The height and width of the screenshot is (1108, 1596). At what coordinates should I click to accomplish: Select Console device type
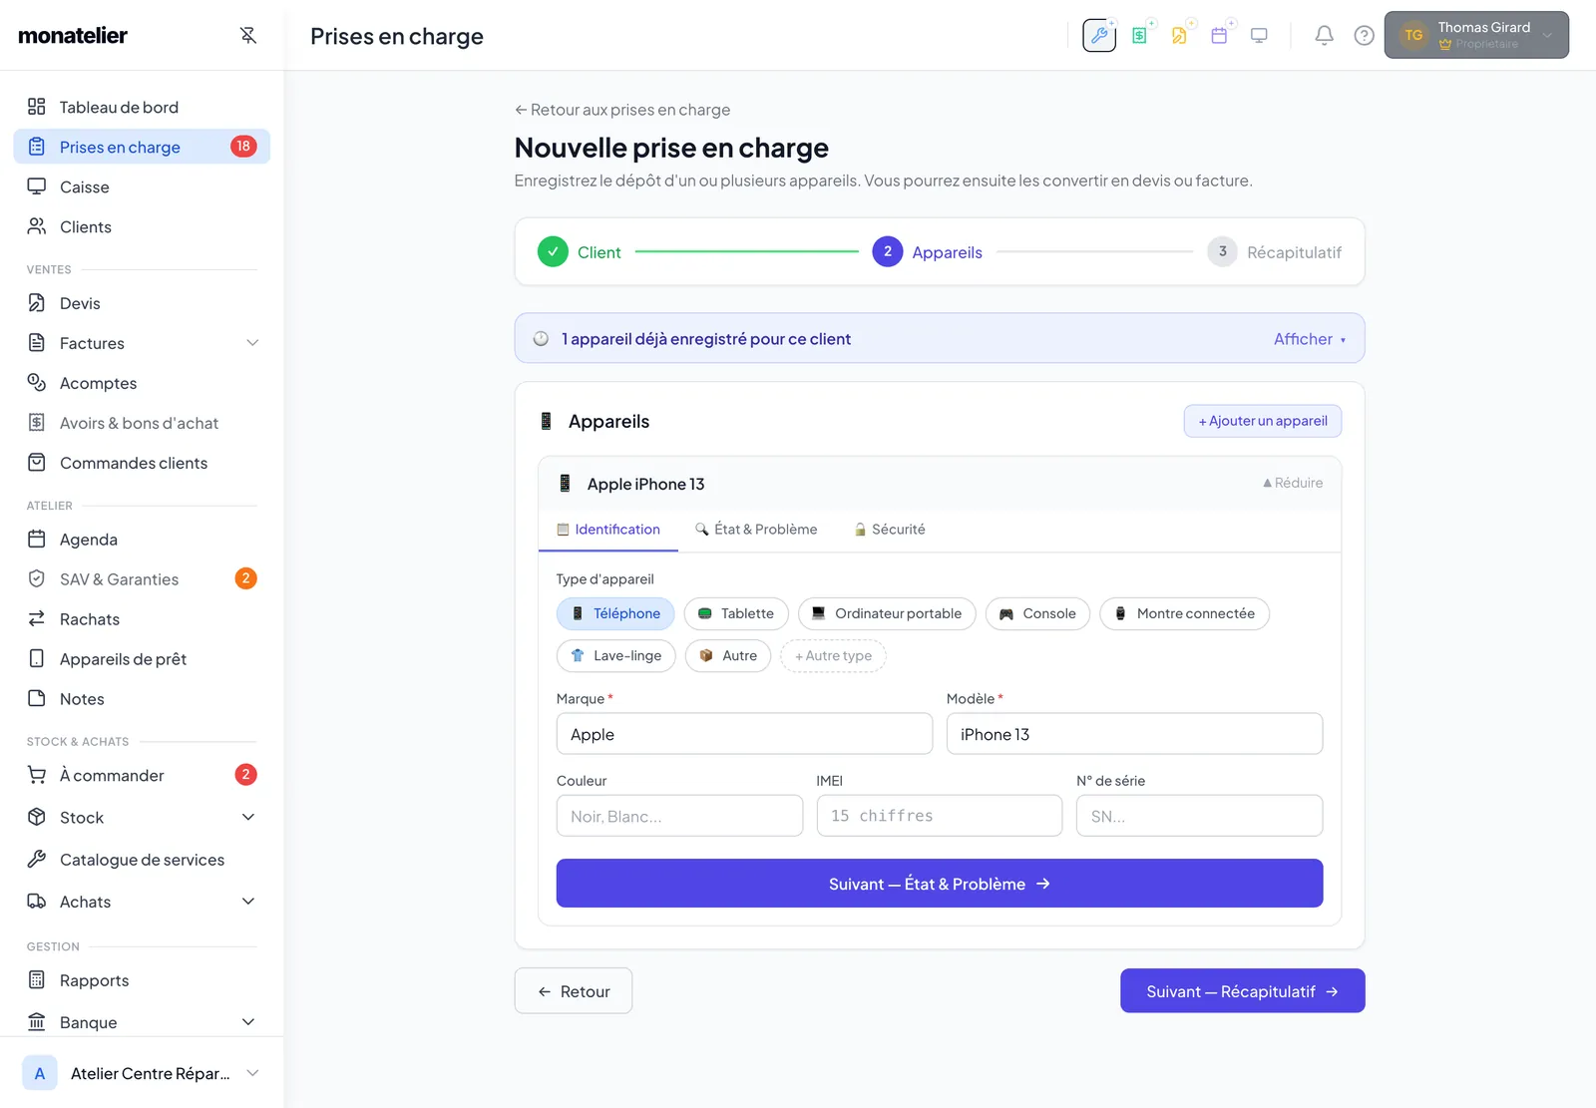pos(1037,613)
